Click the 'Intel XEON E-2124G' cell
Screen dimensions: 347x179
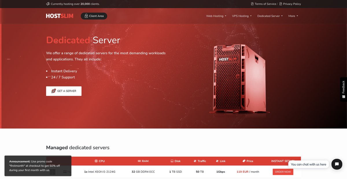coord(100,172)
